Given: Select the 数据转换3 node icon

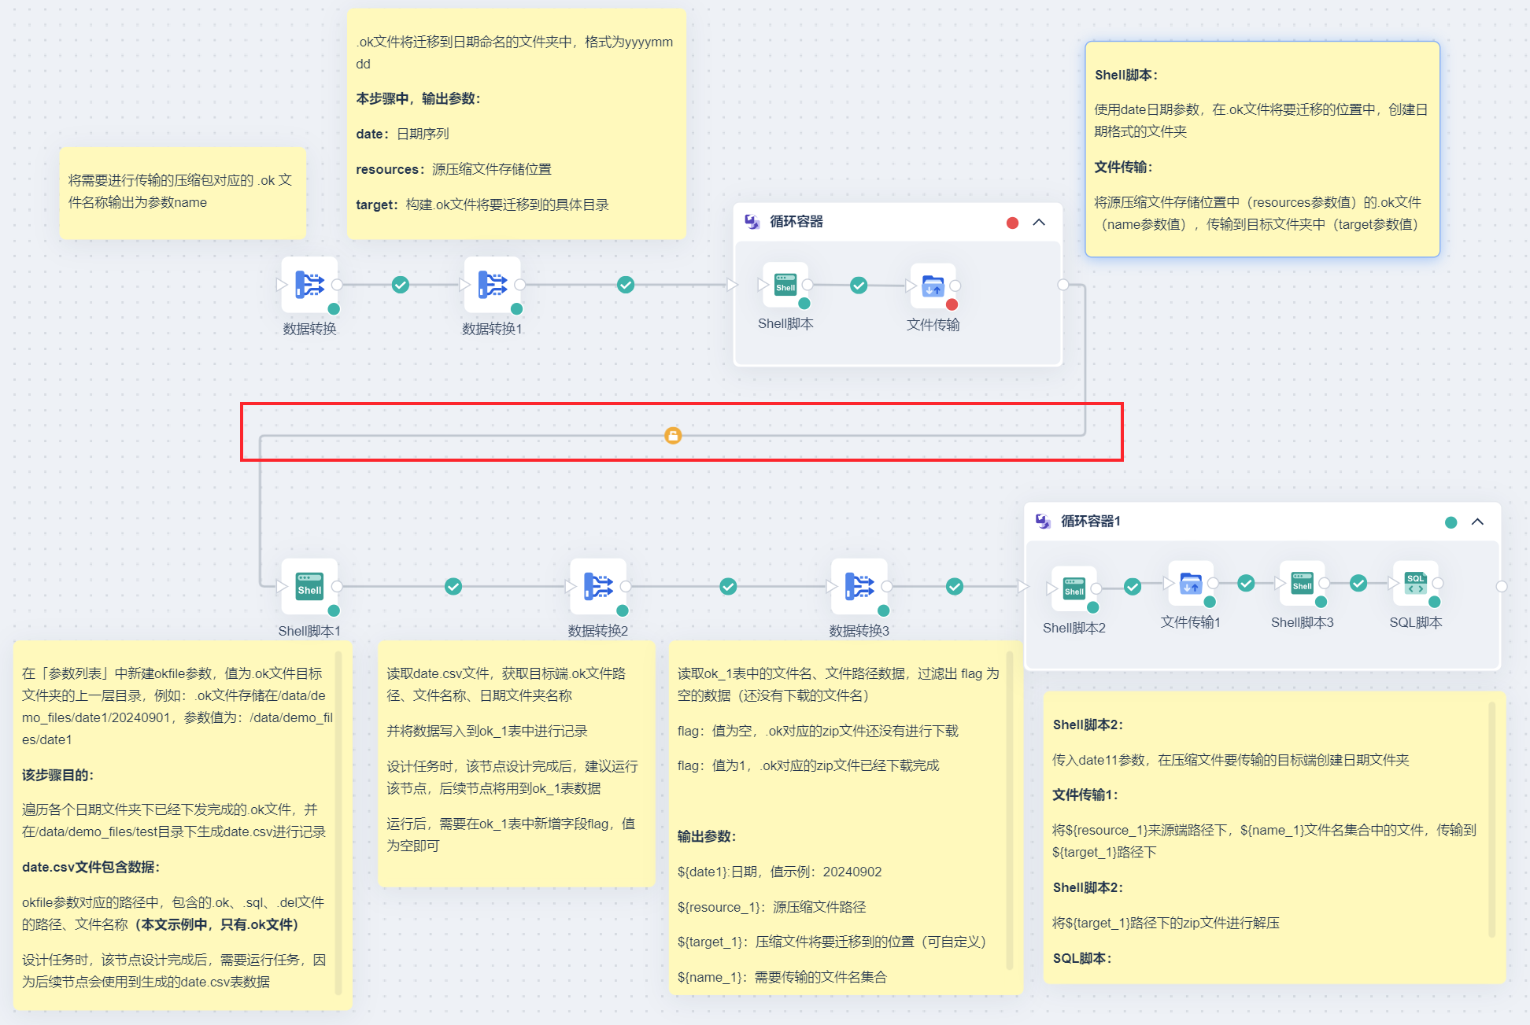Looking at the screenshot, I should coord(859,586).
